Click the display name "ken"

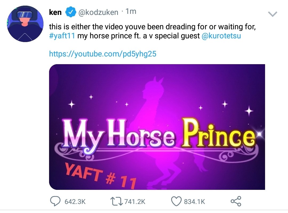coord(55,12)
